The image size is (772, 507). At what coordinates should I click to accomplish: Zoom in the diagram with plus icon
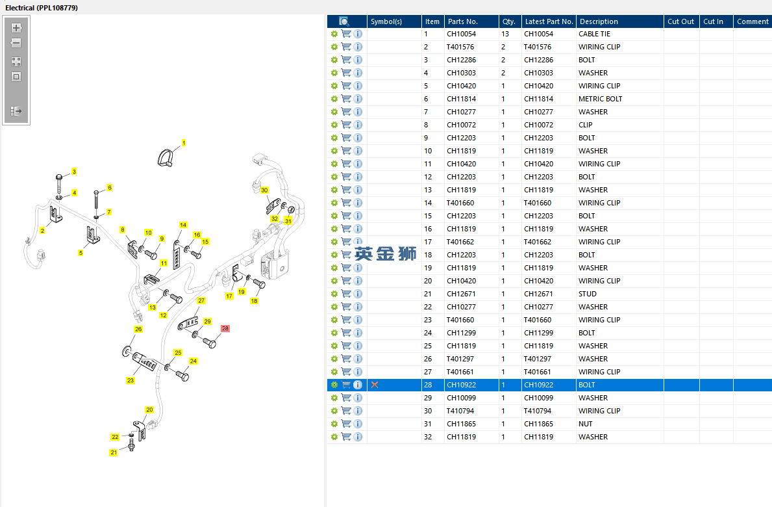16,28
